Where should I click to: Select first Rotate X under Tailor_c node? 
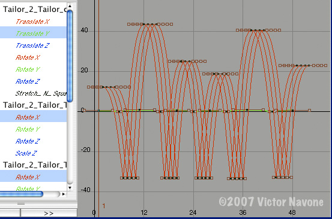coord(28,57)
